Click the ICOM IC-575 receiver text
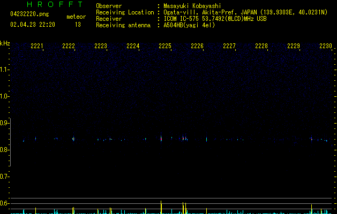 [215, 19]
